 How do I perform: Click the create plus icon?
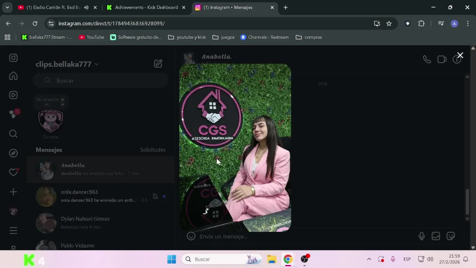pos(13,192)
